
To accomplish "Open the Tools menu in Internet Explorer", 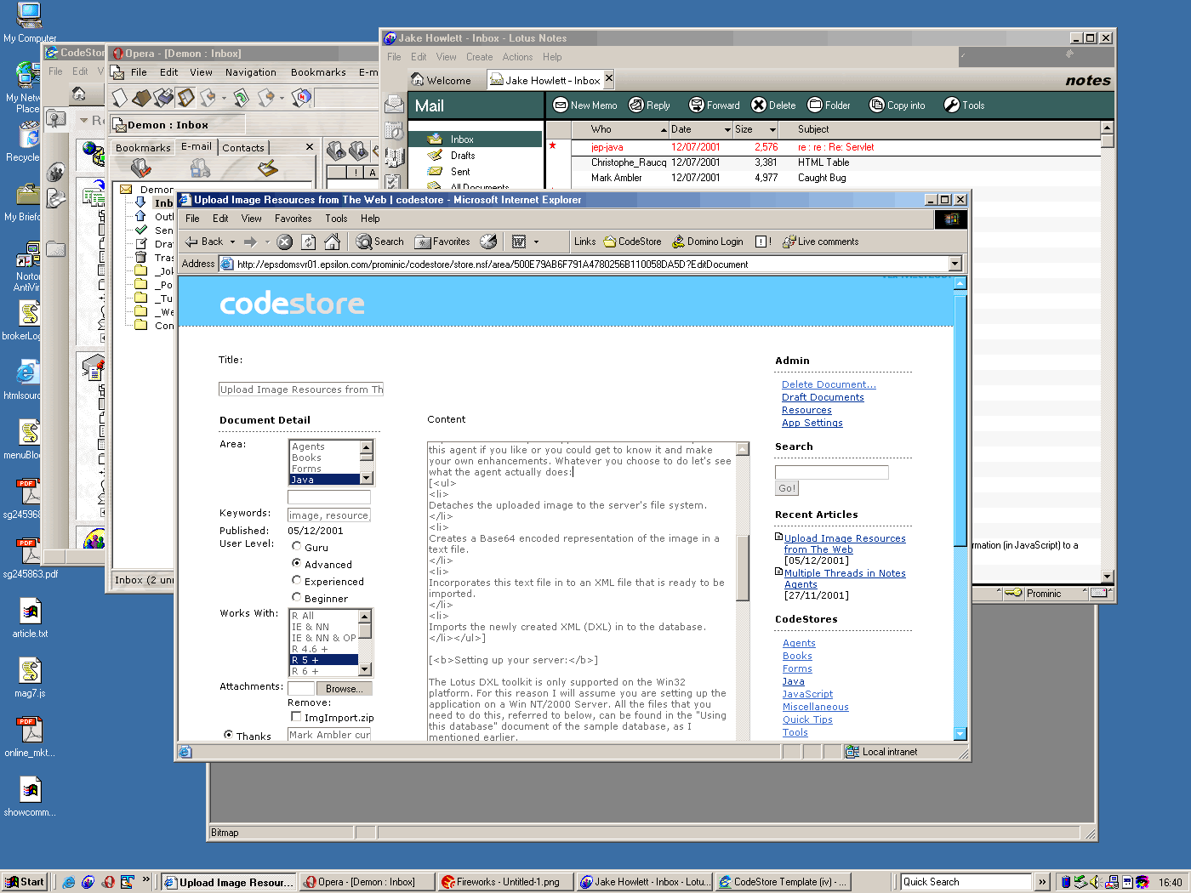I will (x=336, y=219).
